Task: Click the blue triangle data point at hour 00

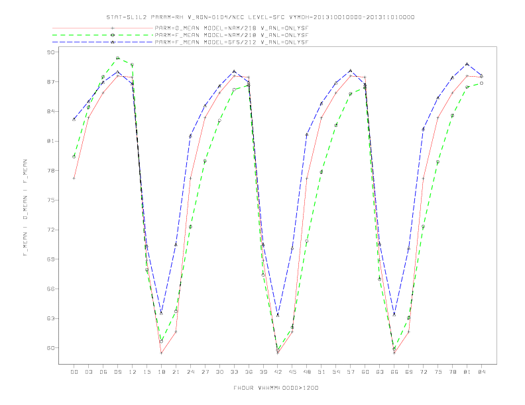Action: (x=74, y=119)
